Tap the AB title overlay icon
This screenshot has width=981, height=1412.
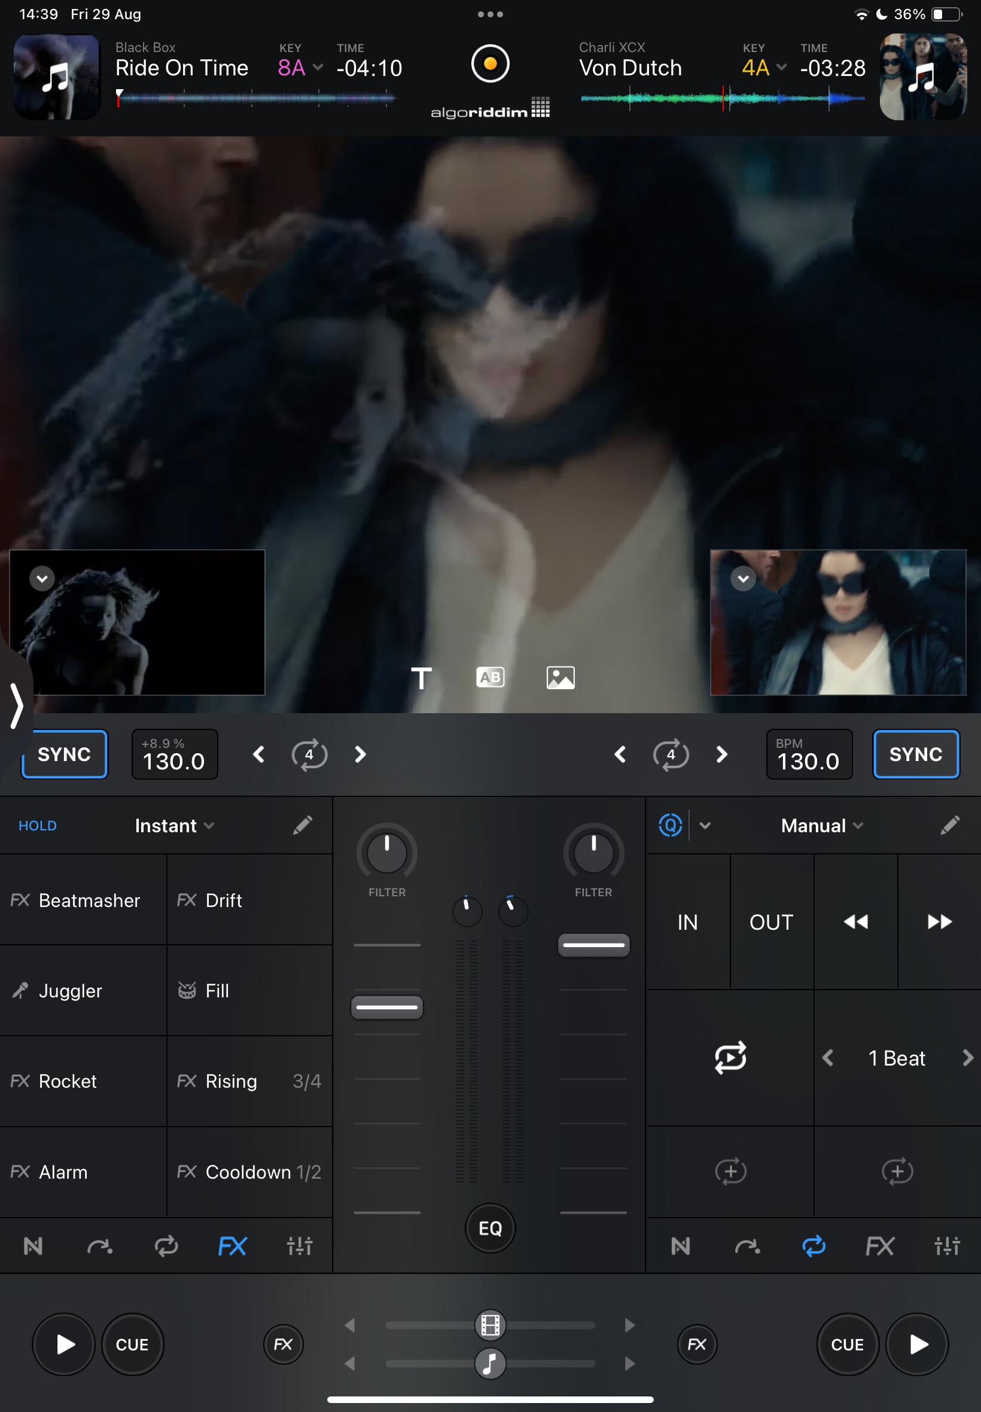point(490,677)
